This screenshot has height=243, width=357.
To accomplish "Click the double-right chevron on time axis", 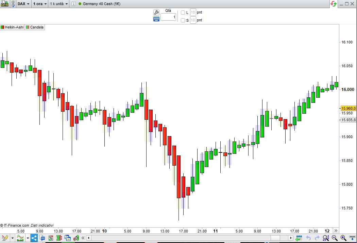I will (336, 231).
